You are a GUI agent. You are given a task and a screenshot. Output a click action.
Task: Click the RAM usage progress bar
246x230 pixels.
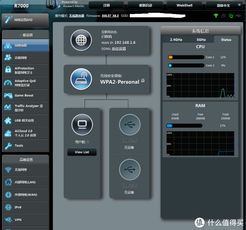184,126
